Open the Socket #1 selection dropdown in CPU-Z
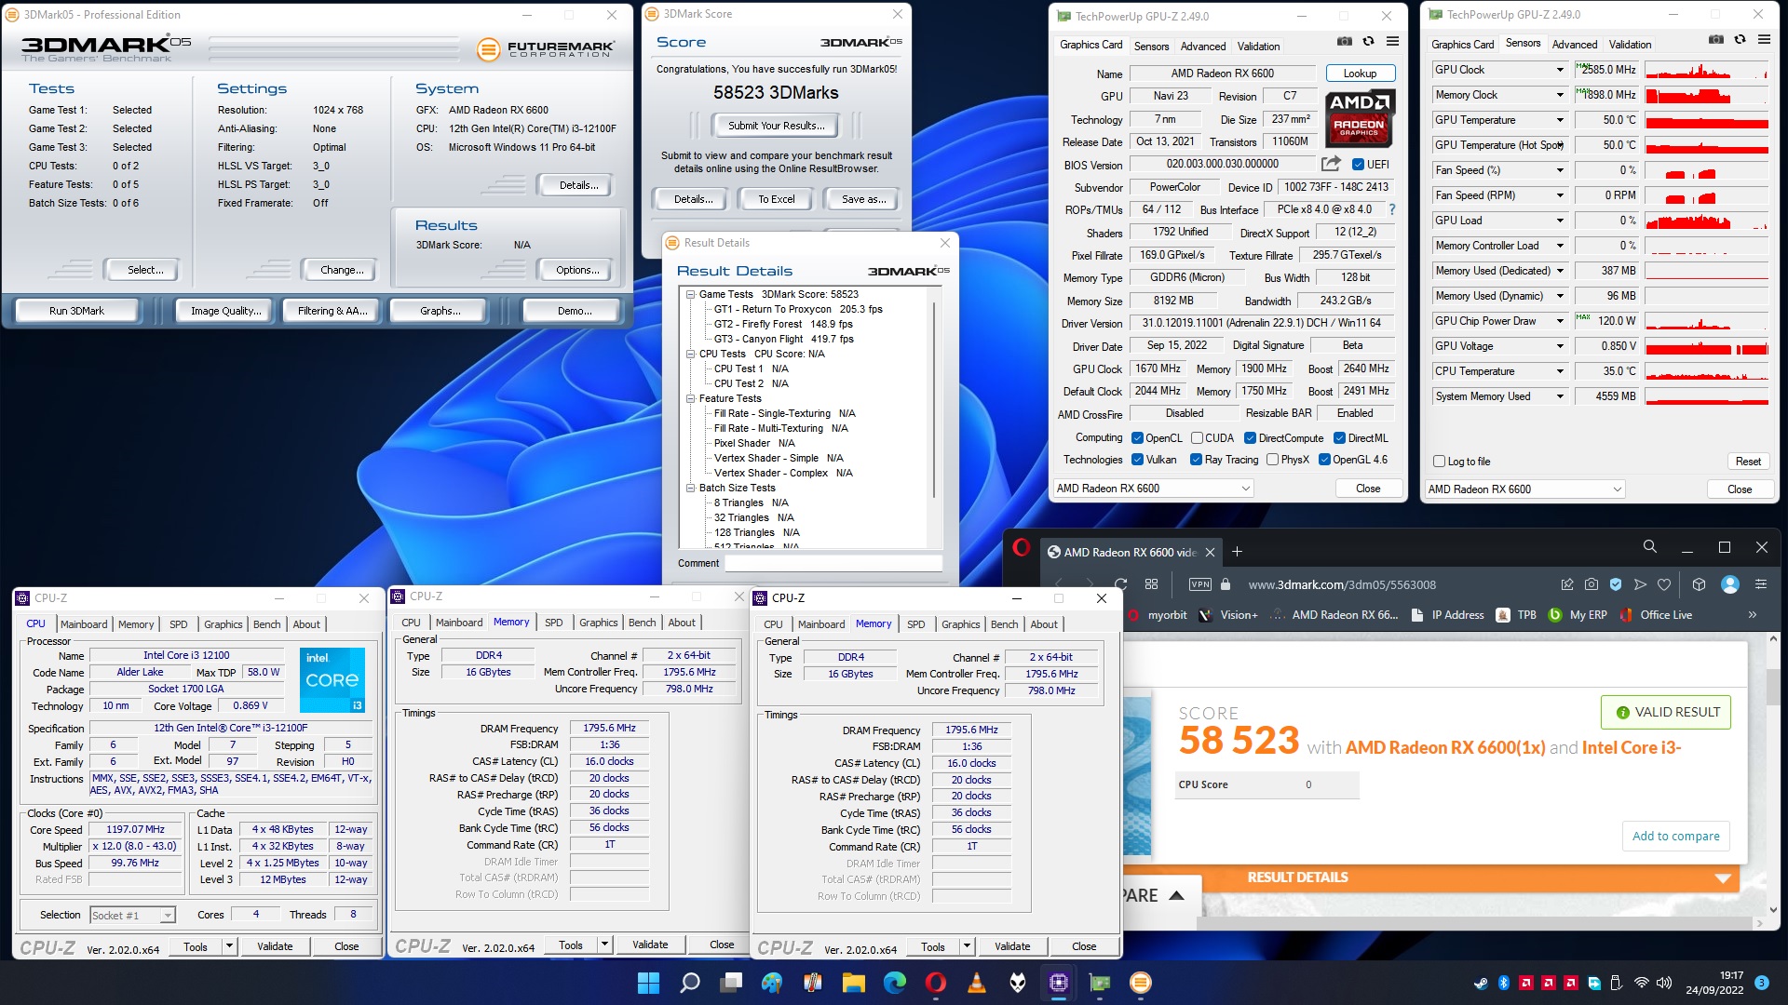Viewport: 1788px width, 1005px height. (x=132, y=916)
